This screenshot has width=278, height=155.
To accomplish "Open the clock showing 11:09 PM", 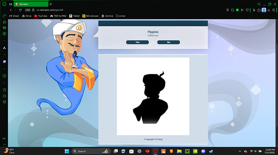I will [x=270, y=151].
